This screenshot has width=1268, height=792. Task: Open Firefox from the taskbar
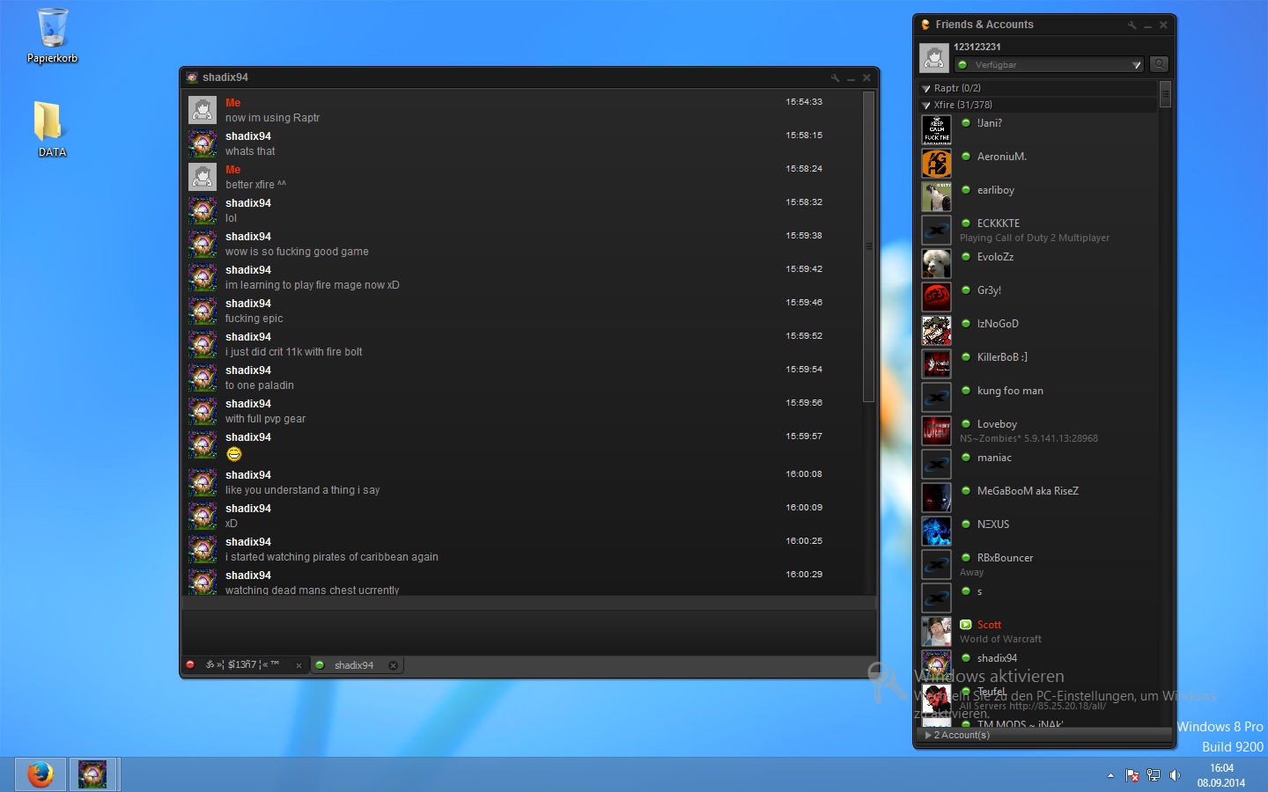click(x=40, y=774)
